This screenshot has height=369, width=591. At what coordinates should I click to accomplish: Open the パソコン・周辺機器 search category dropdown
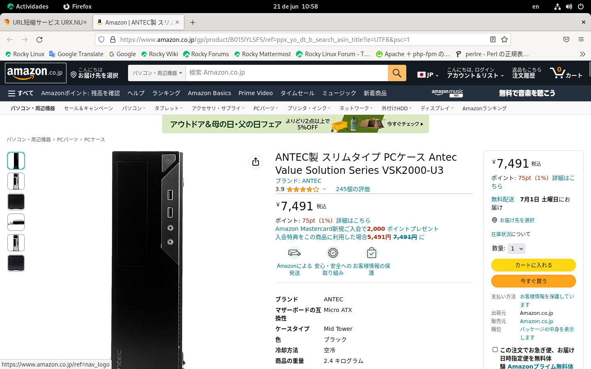157,73
